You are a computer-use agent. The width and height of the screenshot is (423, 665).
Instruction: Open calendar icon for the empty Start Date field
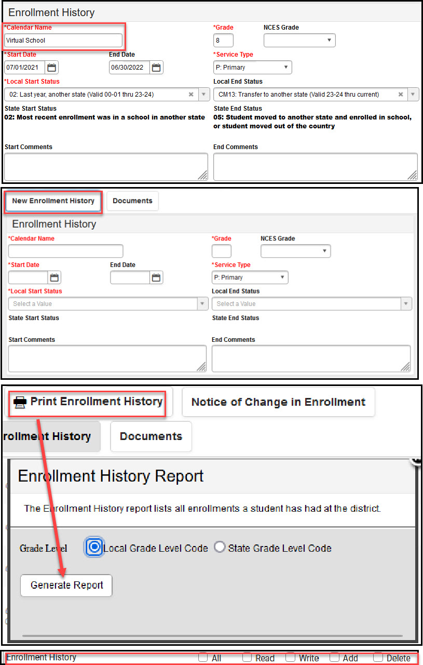pyautogui.click(x=54, y=277)
